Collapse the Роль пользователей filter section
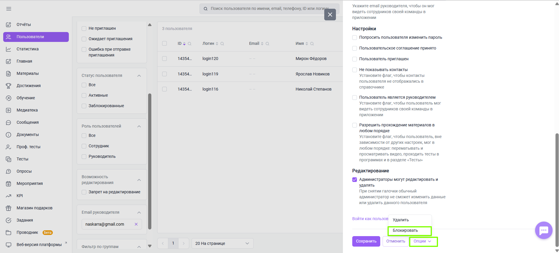Image resolution: width=559 pixels, height=253 pixels. click(x=139, y=126)
